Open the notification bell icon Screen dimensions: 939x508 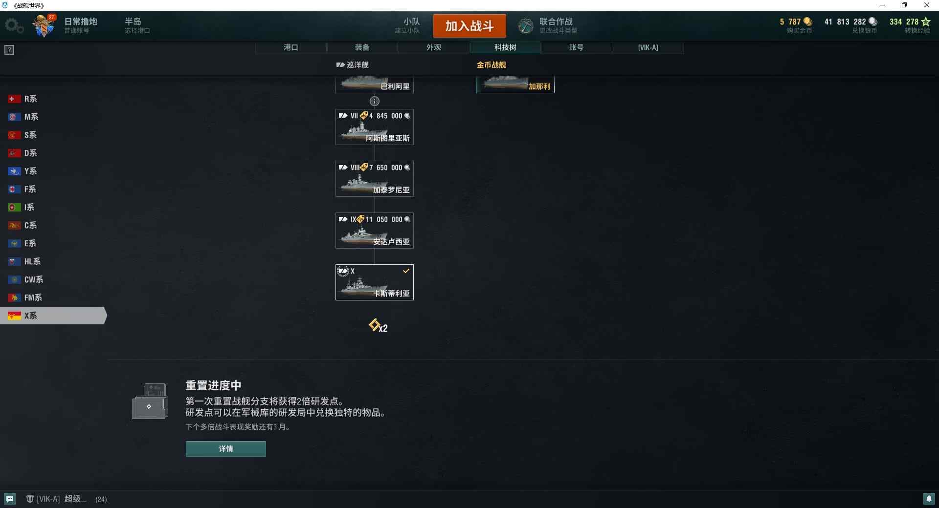(929, 499)
